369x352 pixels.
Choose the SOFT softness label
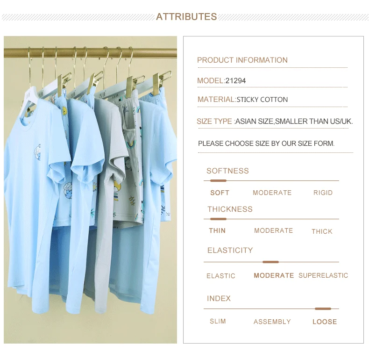[x=220, y=193]
